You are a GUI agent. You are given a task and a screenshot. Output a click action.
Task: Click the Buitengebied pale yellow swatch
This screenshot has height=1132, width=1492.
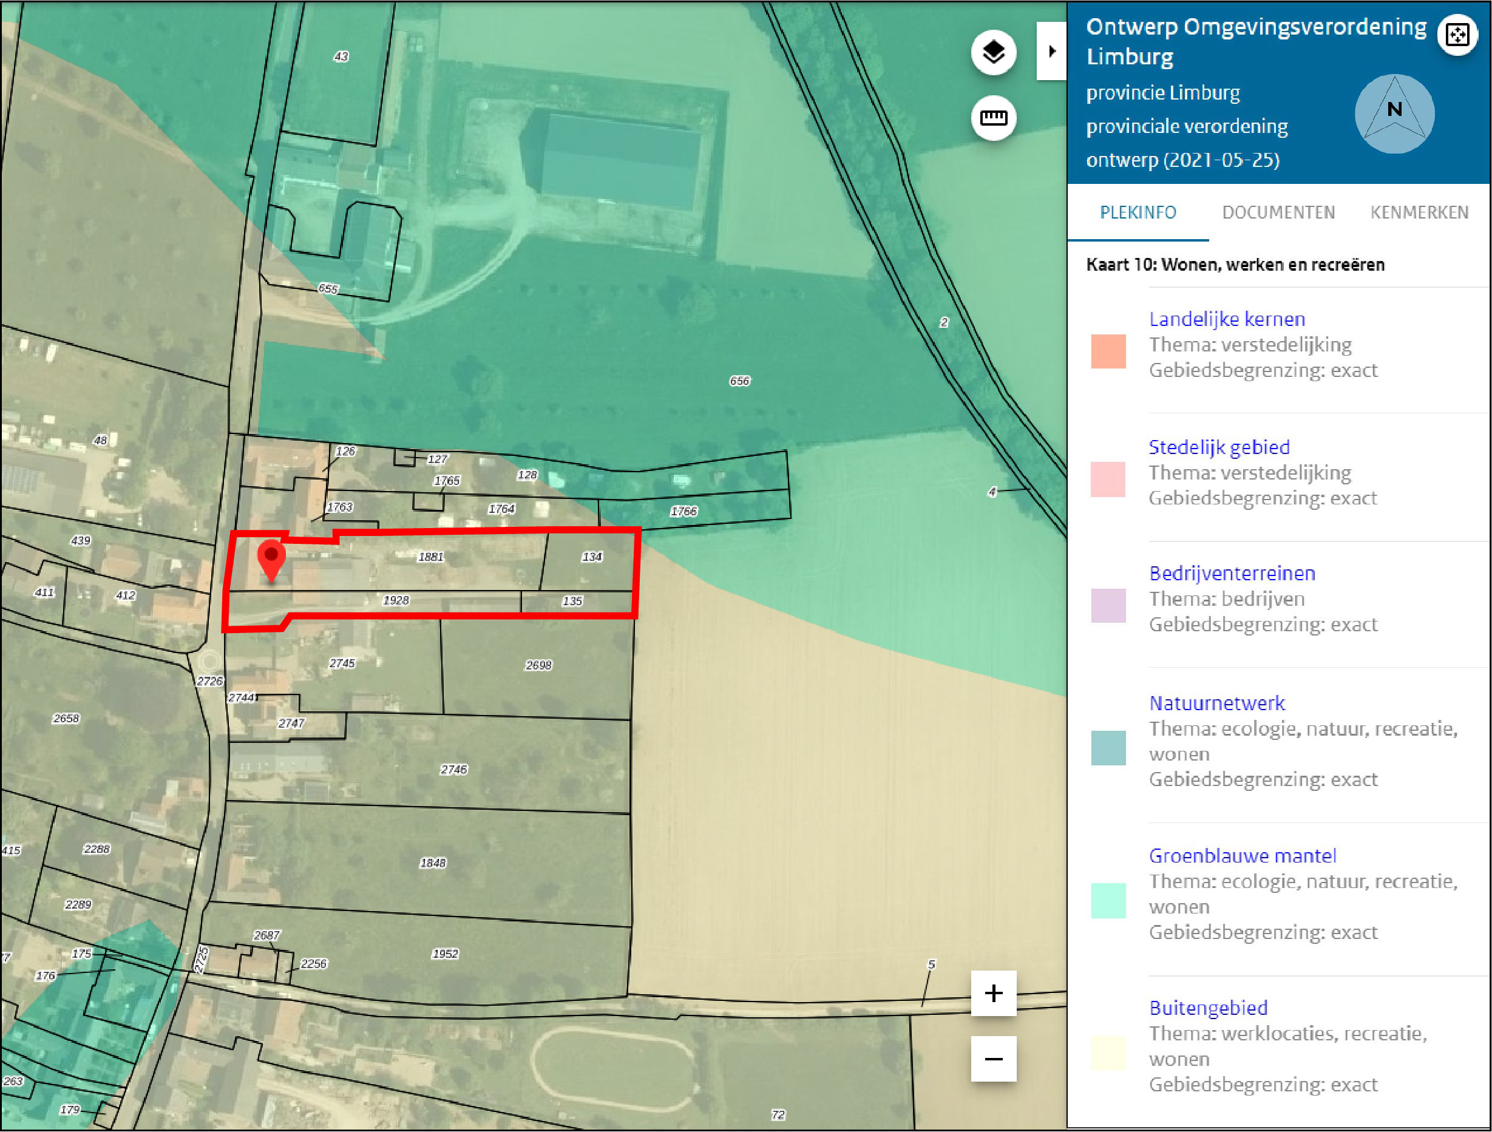tap(1108, 1053)
